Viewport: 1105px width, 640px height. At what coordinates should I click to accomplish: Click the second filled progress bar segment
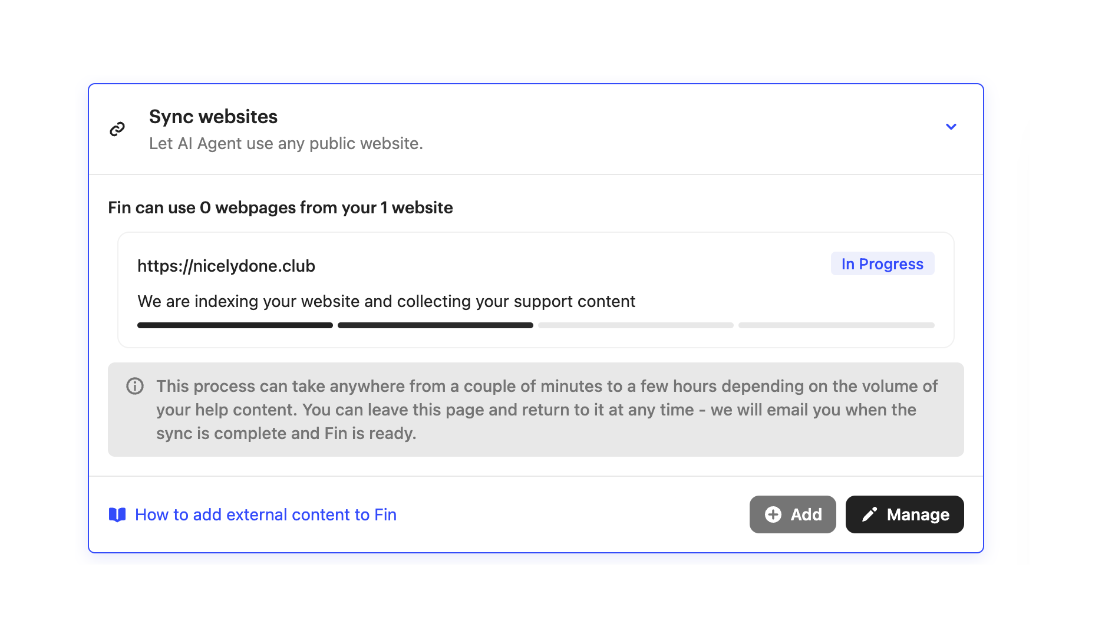click(x=435, y=325)
